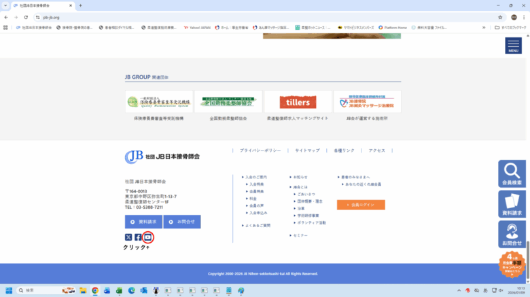Viewport: 530px width, 297px height.
Task: Open the X (Twitter) social icon
Action: [x=128, y=237]
